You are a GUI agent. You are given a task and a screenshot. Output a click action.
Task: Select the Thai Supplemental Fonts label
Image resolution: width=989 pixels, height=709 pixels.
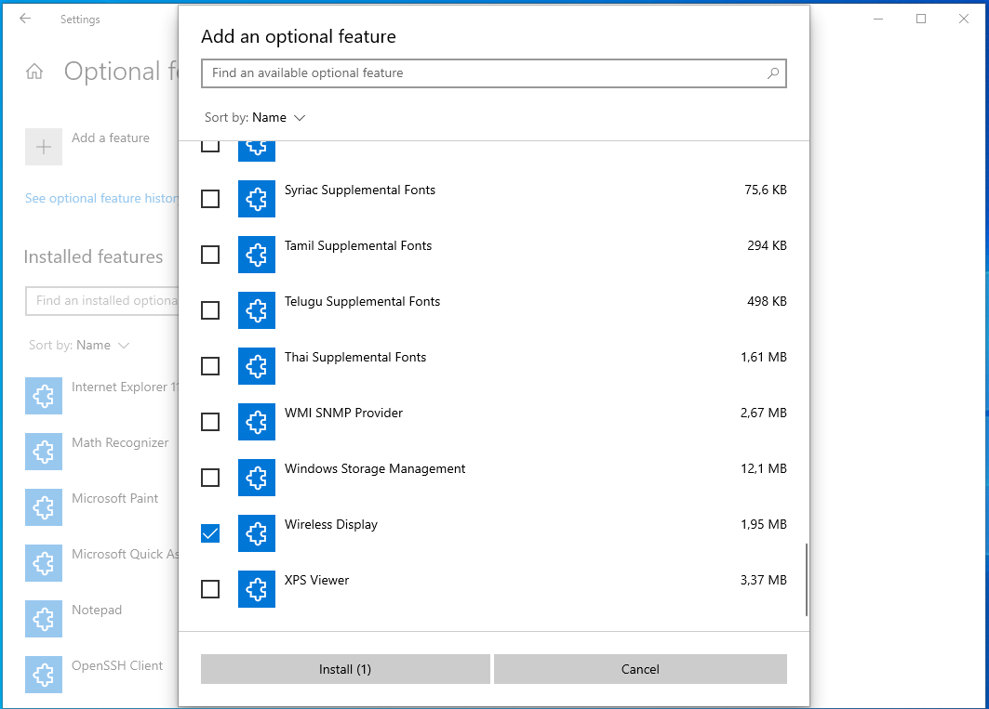[355, 358]
